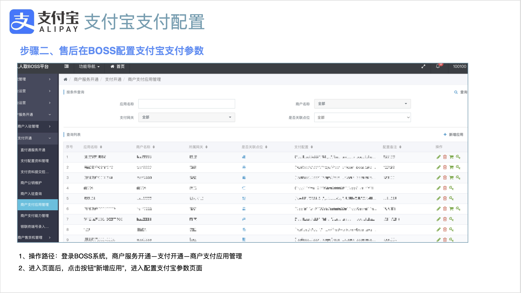Click the 查询 search button

[x=461, y=92]
